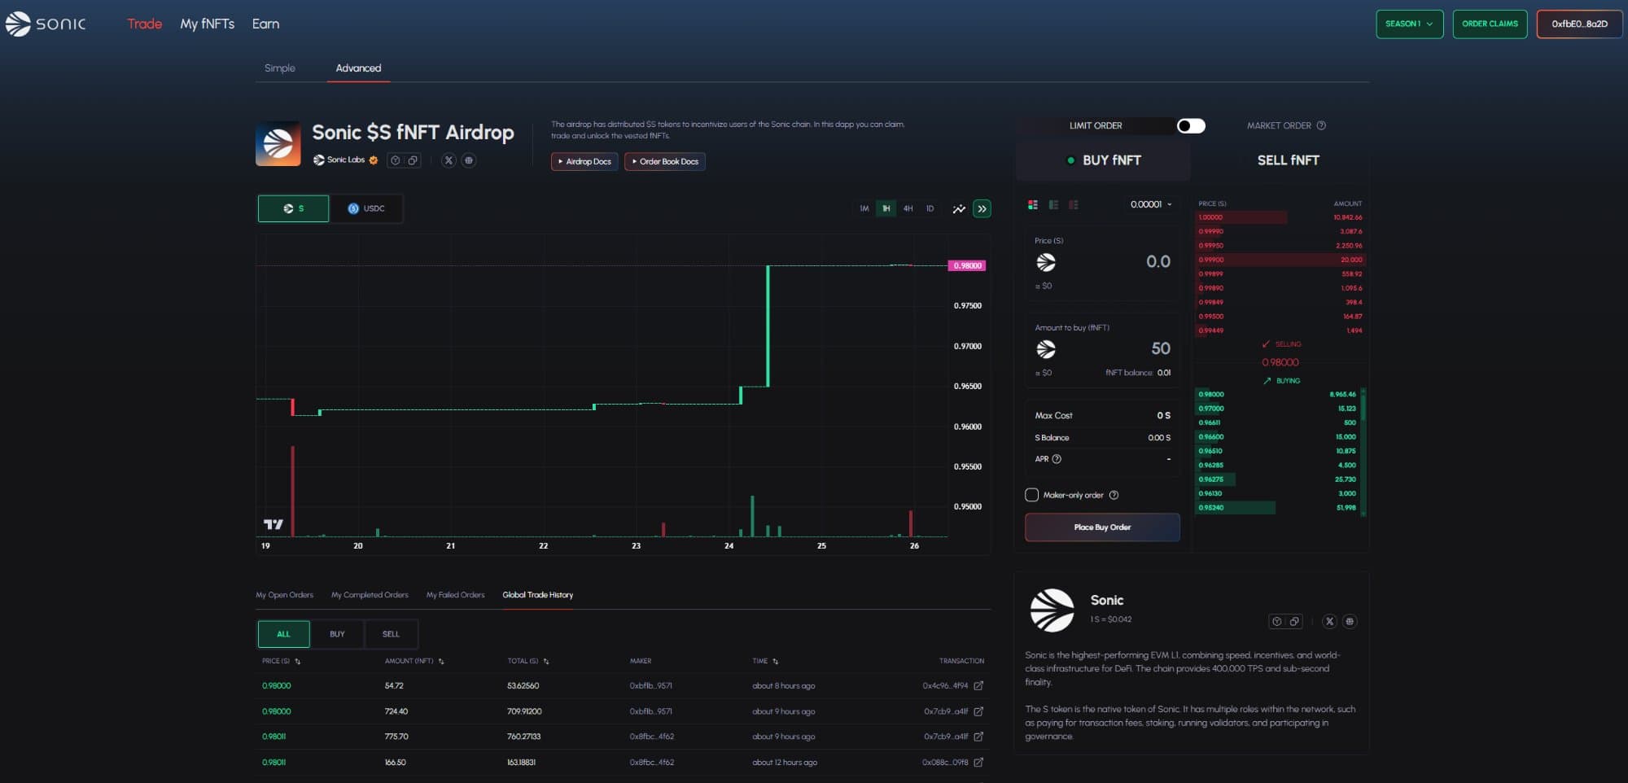The height and width of the screenshot is (783, 1628).
Task: Click the APR help question-mark icon
Action: click(x=1057, y=460)
